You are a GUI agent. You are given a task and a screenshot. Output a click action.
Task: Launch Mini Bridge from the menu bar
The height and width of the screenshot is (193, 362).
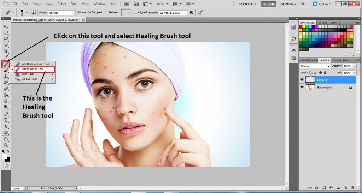coord(136,4)
